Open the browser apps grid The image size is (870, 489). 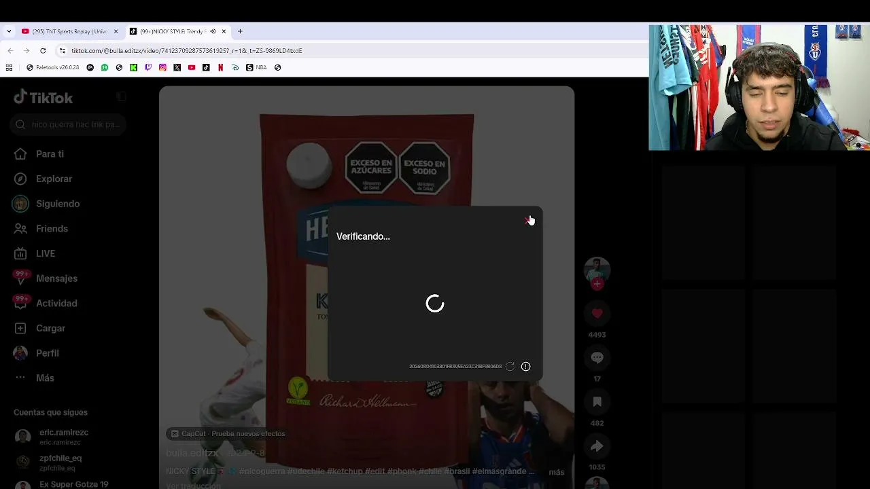pyautogui.click(x=9, y=67)
